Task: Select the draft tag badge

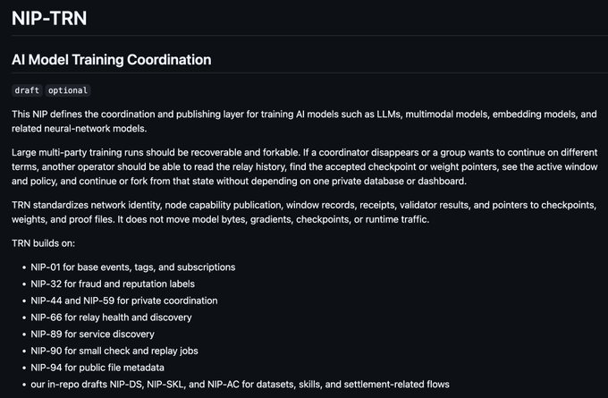Action: 27,90
